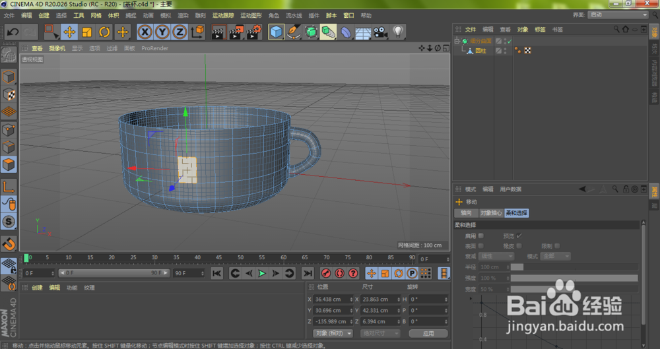Click the 应用 apply button
Screen dimensions: 660x349
428,333
